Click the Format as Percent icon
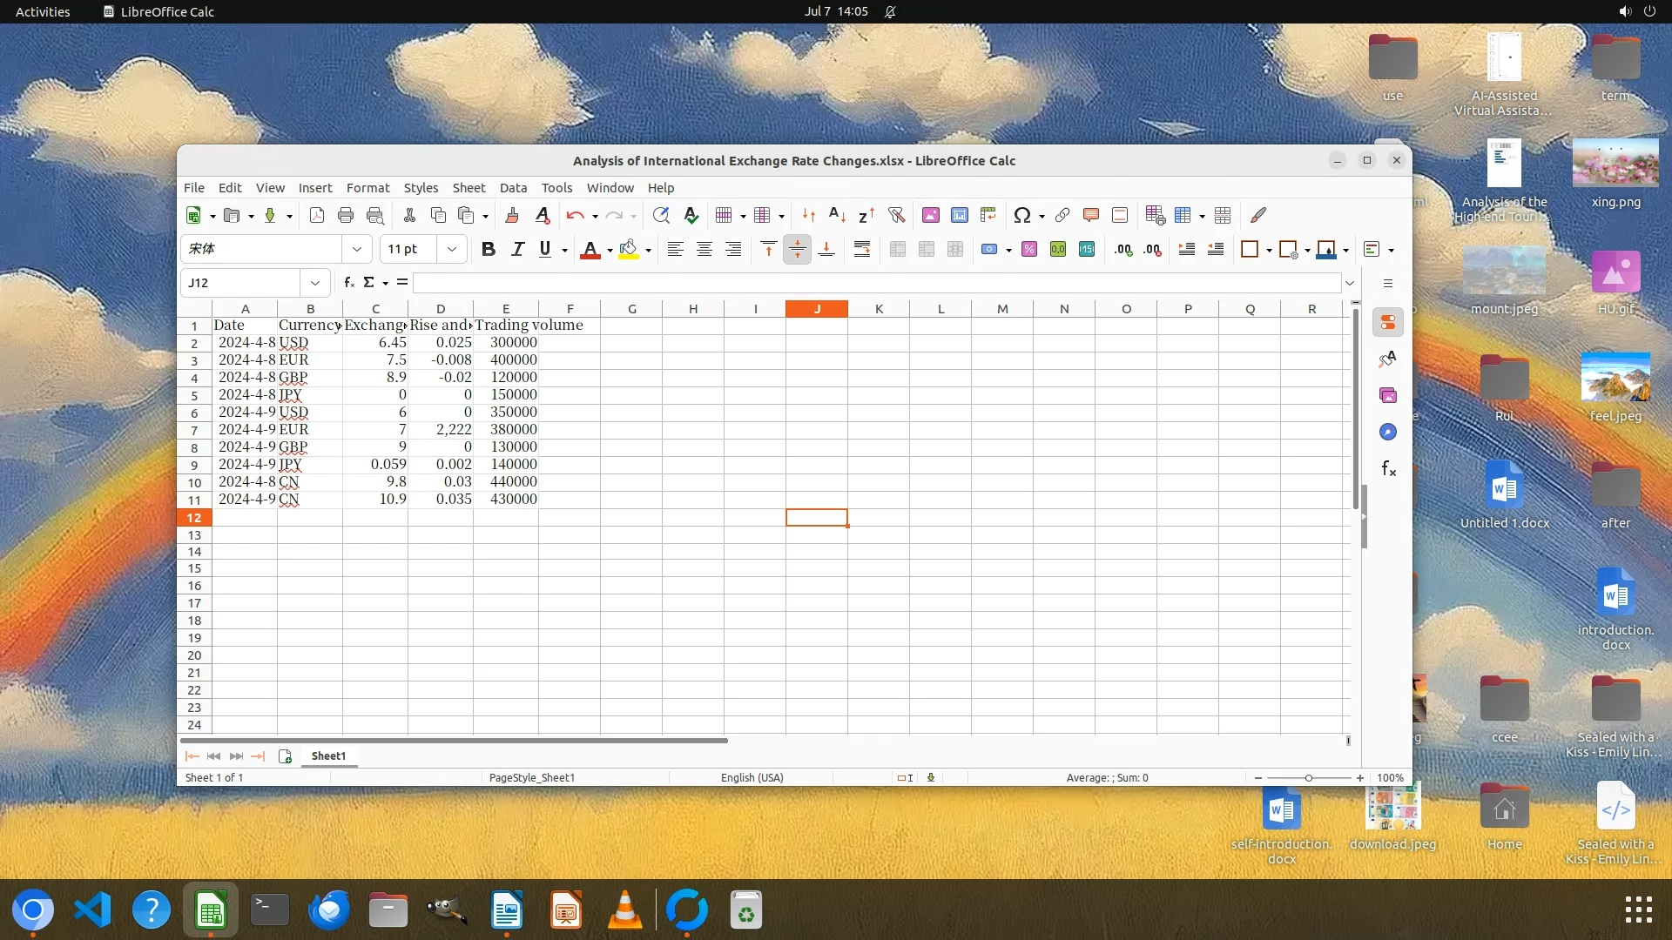This screenshot has height=940, width=1672. point(1029,250)
